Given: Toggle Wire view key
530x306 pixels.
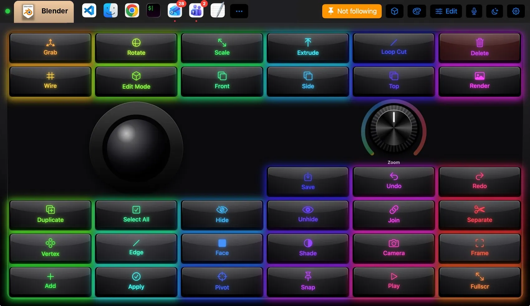Looking at the screenshot, I should pos(50,81).
